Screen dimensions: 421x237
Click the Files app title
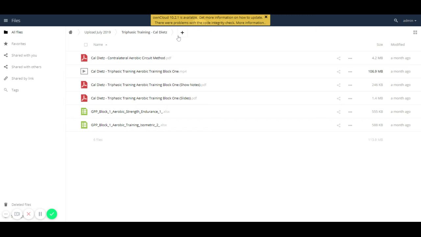pos(16,20)
